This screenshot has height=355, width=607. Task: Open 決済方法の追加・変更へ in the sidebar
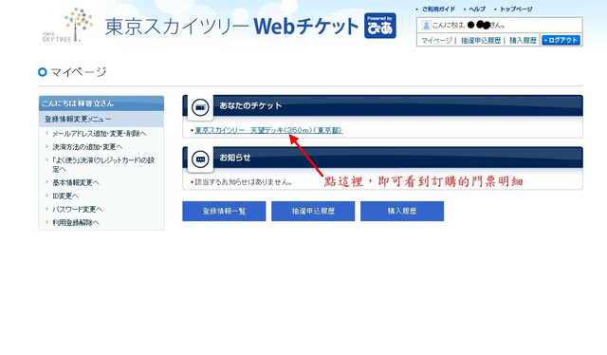tap(87, 147)
